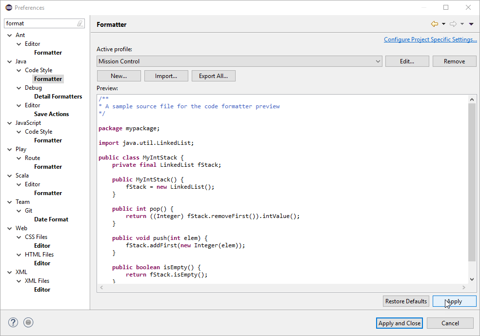The height and width of the screenshot is (336, 480).
Task: Select Editor under XML Files
Action: [42, 290]
